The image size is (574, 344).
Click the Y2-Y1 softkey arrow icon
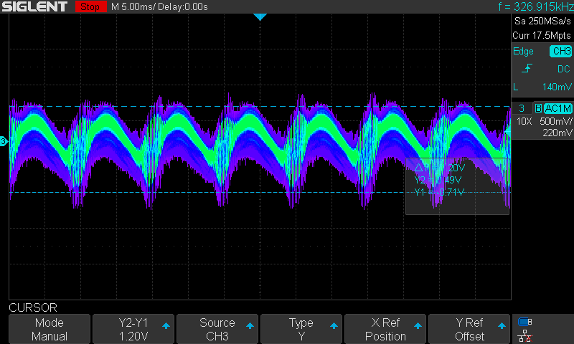[166, 325]
